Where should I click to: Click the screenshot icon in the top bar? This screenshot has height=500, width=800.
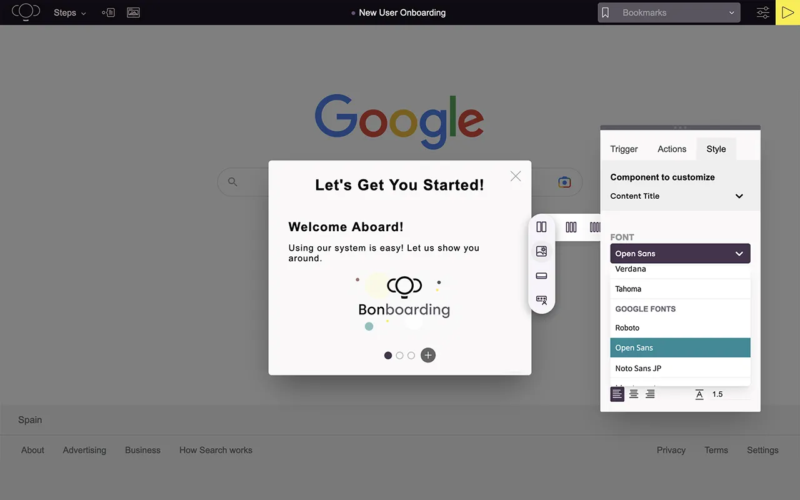(x=133, y=12)
